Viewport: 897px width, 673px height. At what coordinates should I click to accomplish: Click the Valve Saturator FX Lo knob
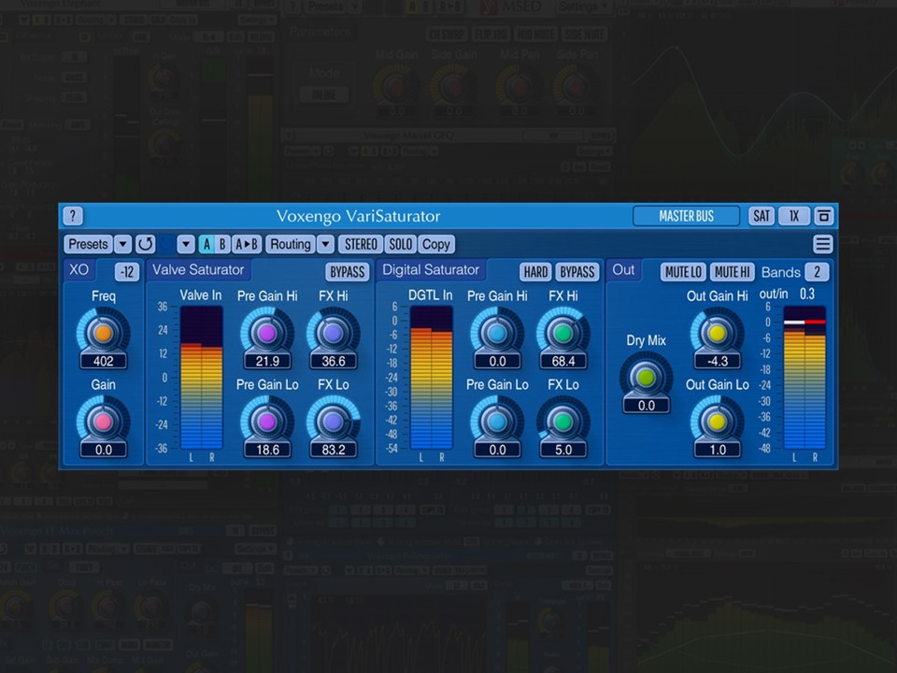click(x=333, y=422)
